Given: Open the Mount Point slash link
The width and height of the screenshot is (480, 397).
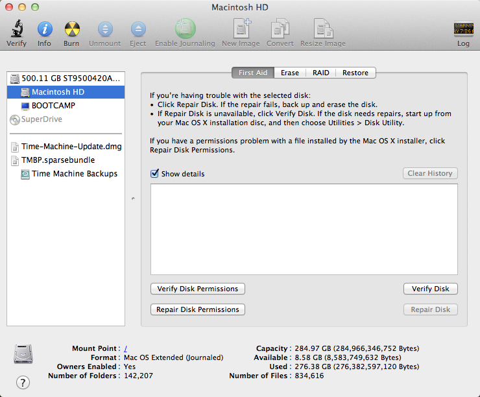Looking at the screenshot, I should 125,348.
